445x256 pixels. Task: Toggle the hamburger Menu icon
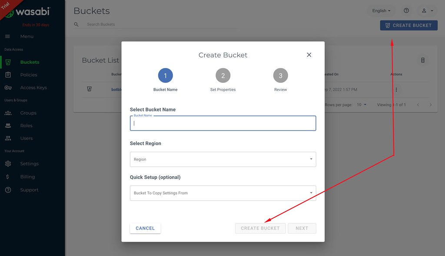coord(8,36)
